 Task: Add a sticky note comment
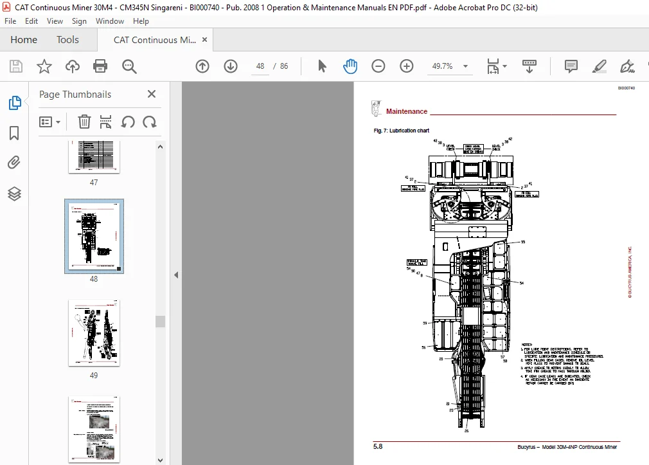tap(571, 66)
